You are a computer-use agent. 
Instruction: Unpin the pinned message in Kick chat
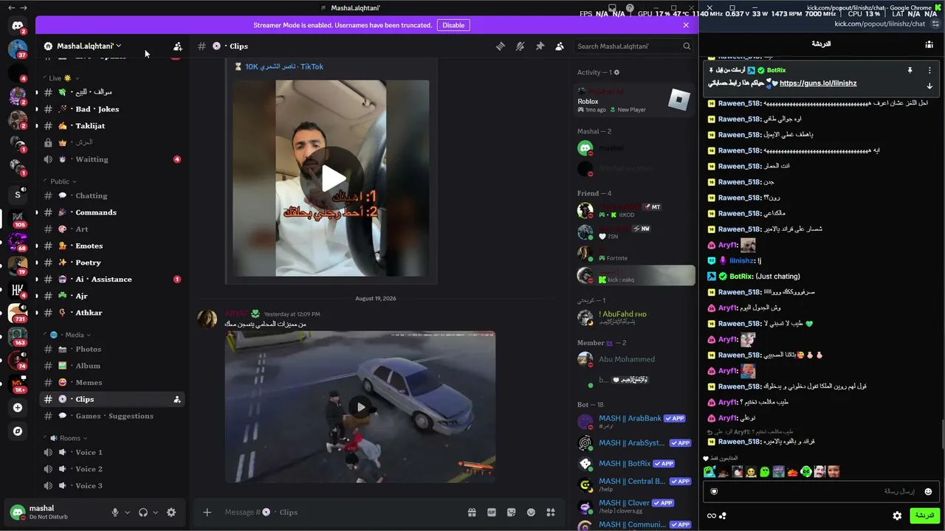910,70
